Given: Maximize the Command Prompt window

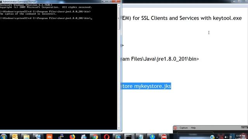Looking at the screenshot, I should coord(109,1).
